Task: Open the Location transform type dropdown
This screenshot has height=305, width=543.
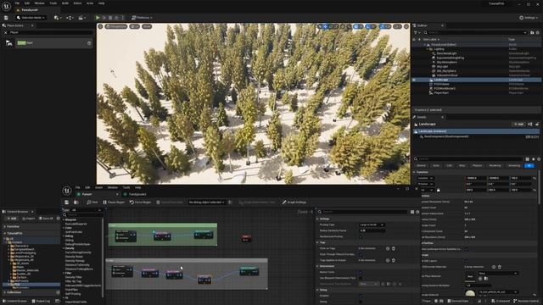Action: pos(426,178)
